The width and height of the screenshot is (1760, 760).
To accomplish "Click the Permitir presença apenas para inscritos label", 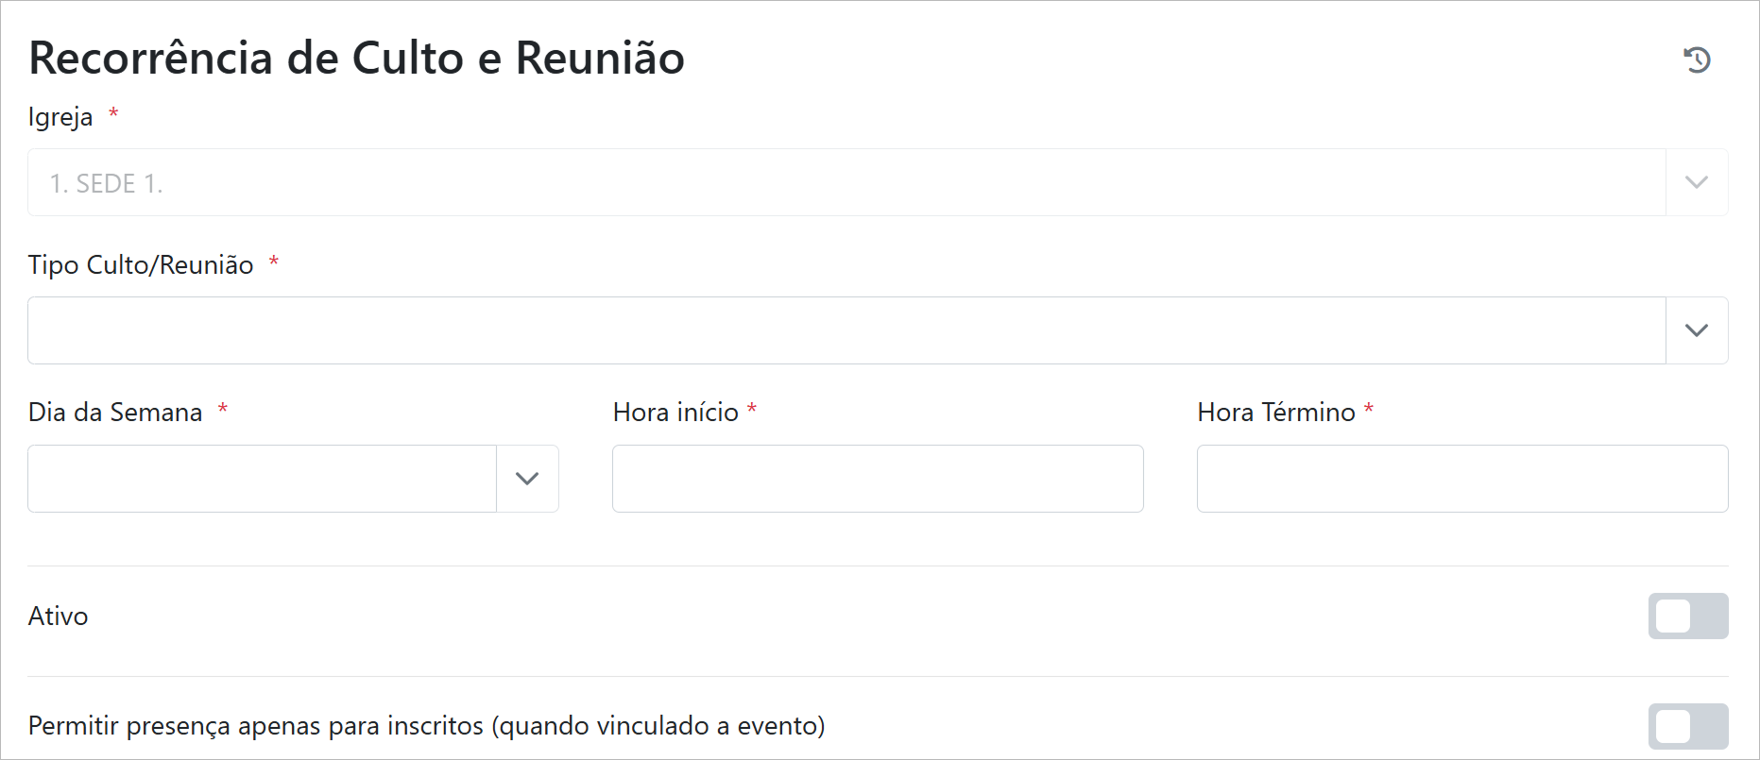I will (x=426, y=726).
